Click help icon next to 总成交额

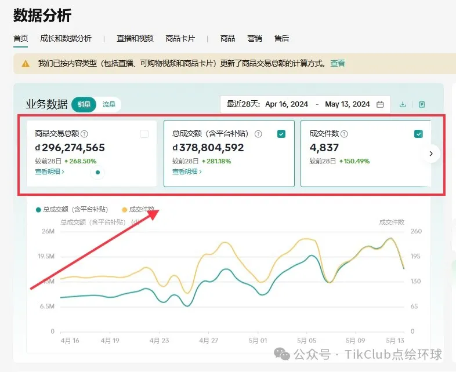point(258,134)
